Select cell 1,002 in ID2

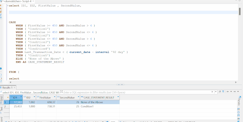coord(29,102)
